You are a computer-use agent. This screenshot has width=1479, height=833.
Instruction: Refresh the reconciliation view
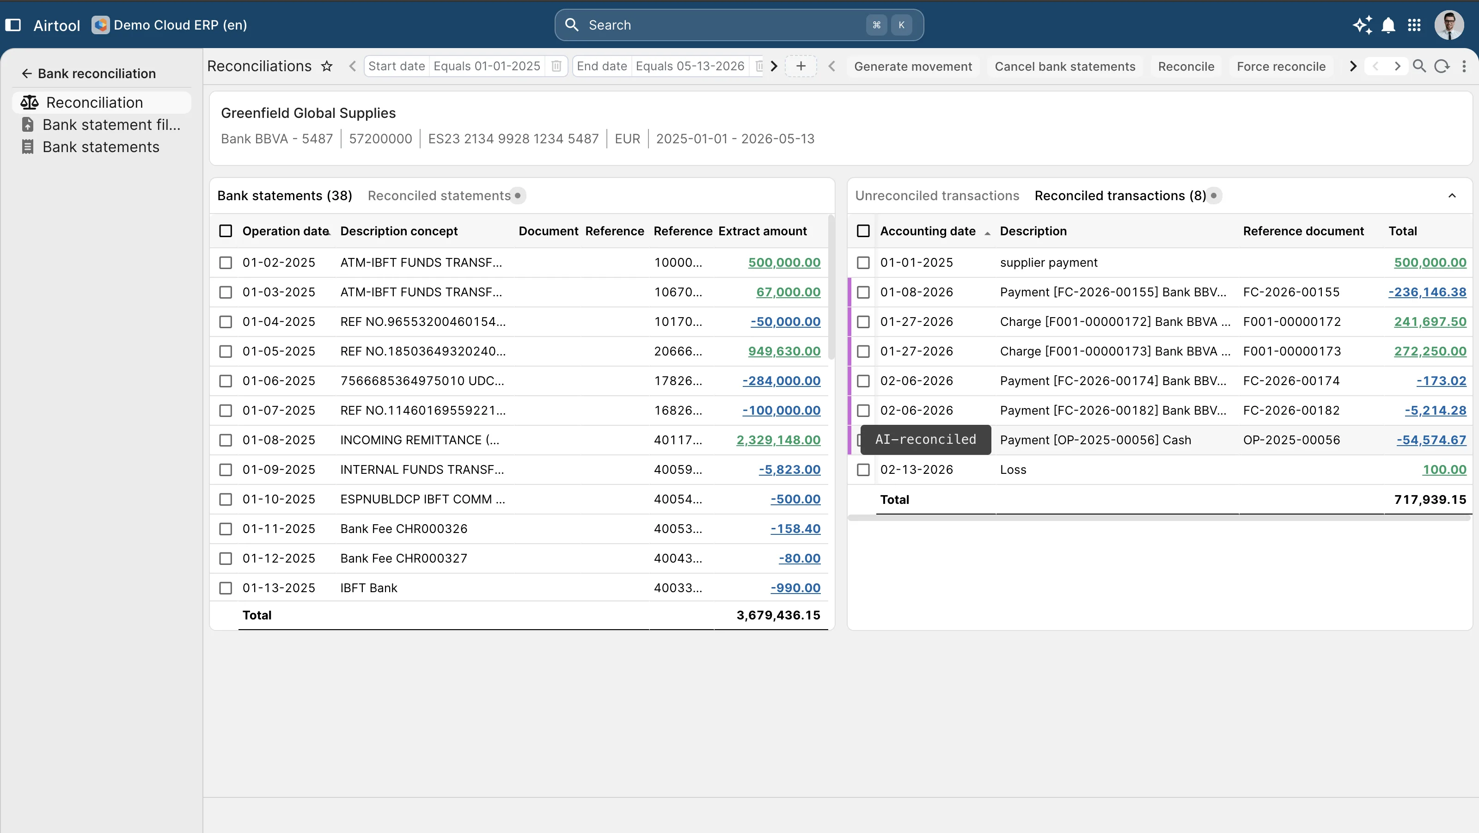click(1442, 66)
